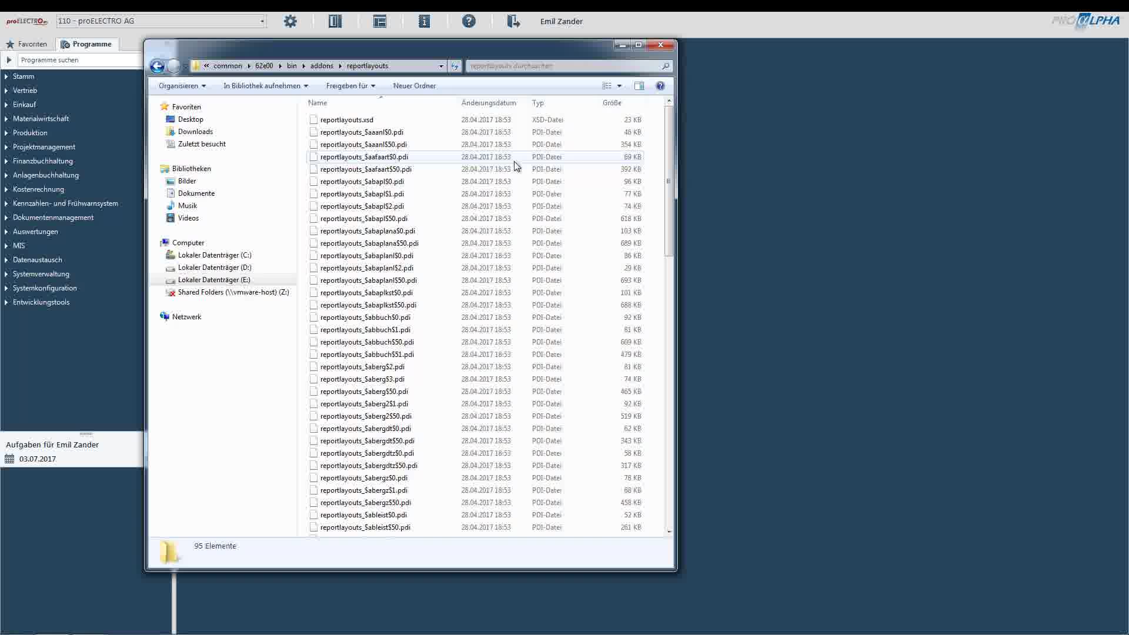Viewport: 1129px width, 635px height.
Task: Select file reportlayouts_$aafaart$0.pdi
Action: point(364,157)
